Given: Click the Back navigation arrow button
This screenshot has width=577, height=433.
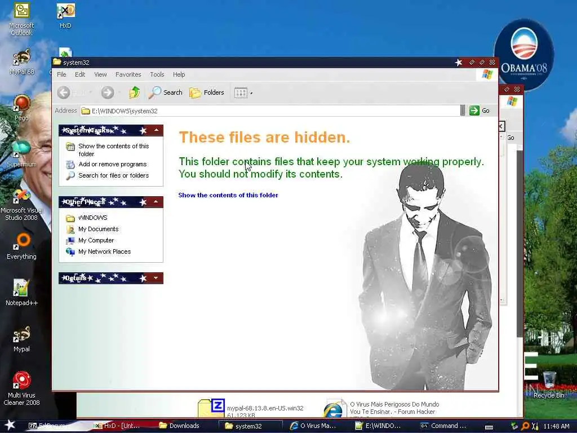Looking at the screenshot, I should pyautogui.click(x=64, y=92).
